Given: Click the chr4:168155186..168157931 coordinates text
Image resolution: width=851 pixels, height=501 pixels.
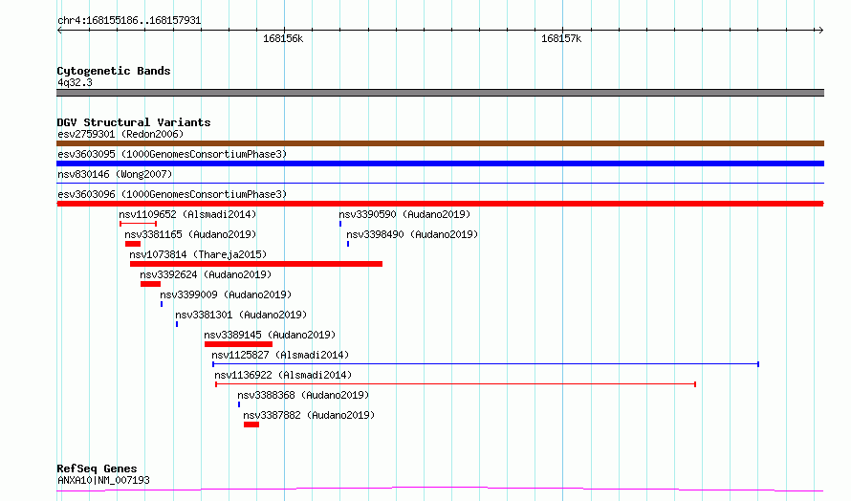Looking at the screenshot, I should coord(129,21).
